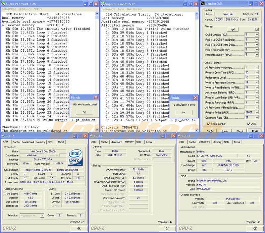
Task: Click the MemSet 3.5 title bar chip icon
Action: coord(203,4)
